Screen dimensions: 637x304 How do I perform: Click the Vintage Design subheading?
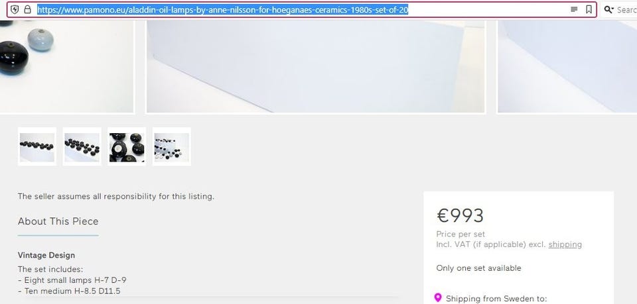(46, 256)
